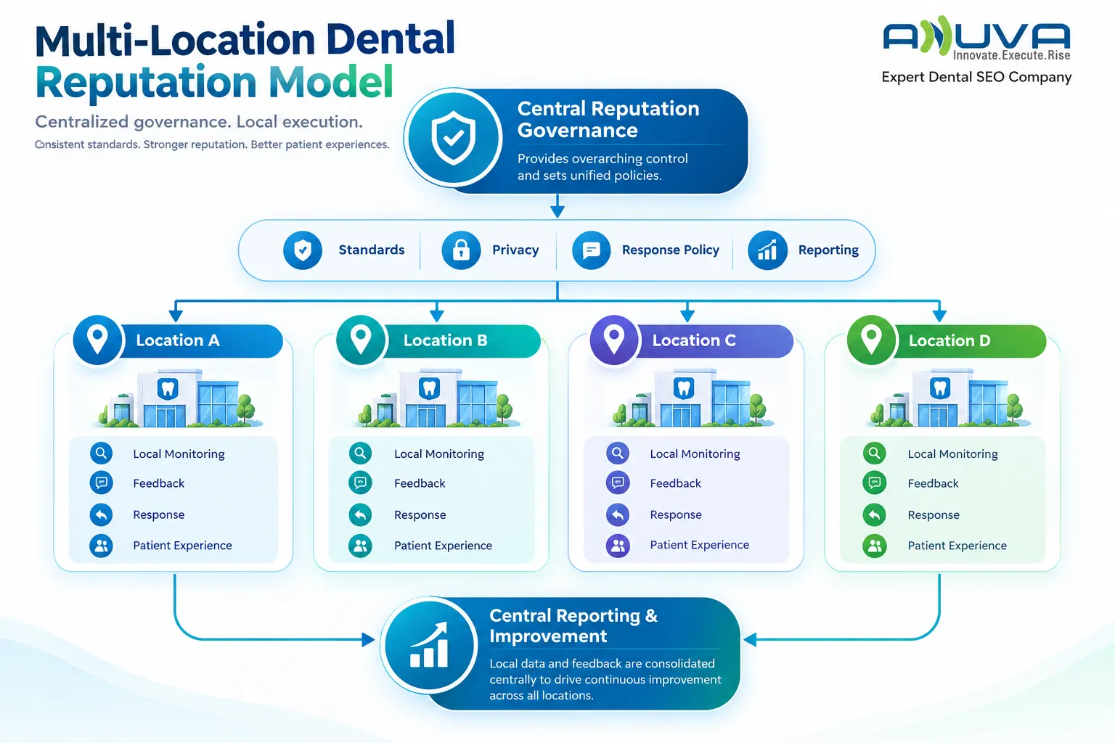1115x743 pixels.
Task: Select the "Location D" header text
Action: pyautogui.click(x=949, y=340)
